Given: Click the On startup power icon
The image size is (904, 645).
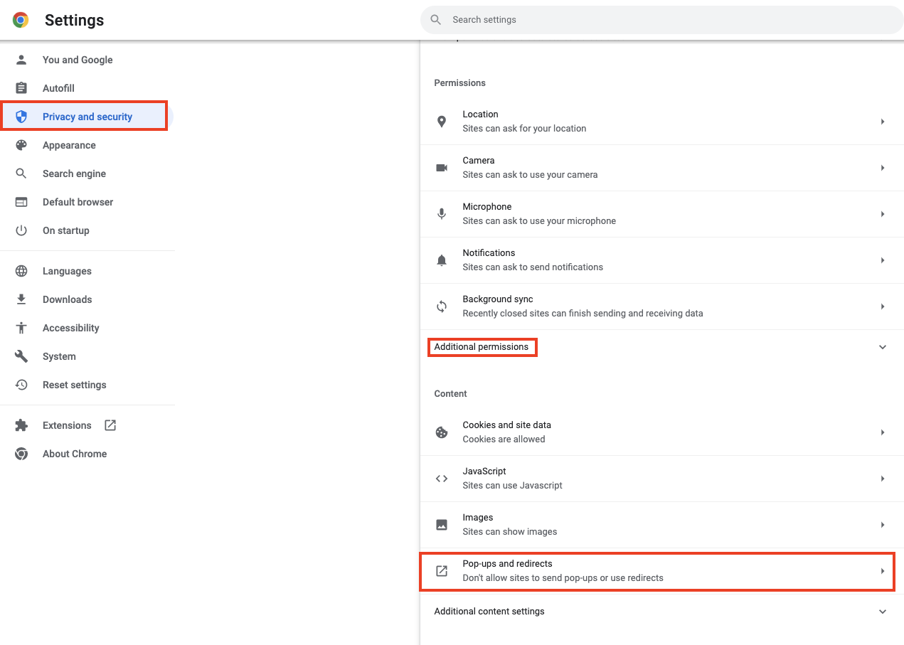Looking at the screenshot, I should point(21,230).
